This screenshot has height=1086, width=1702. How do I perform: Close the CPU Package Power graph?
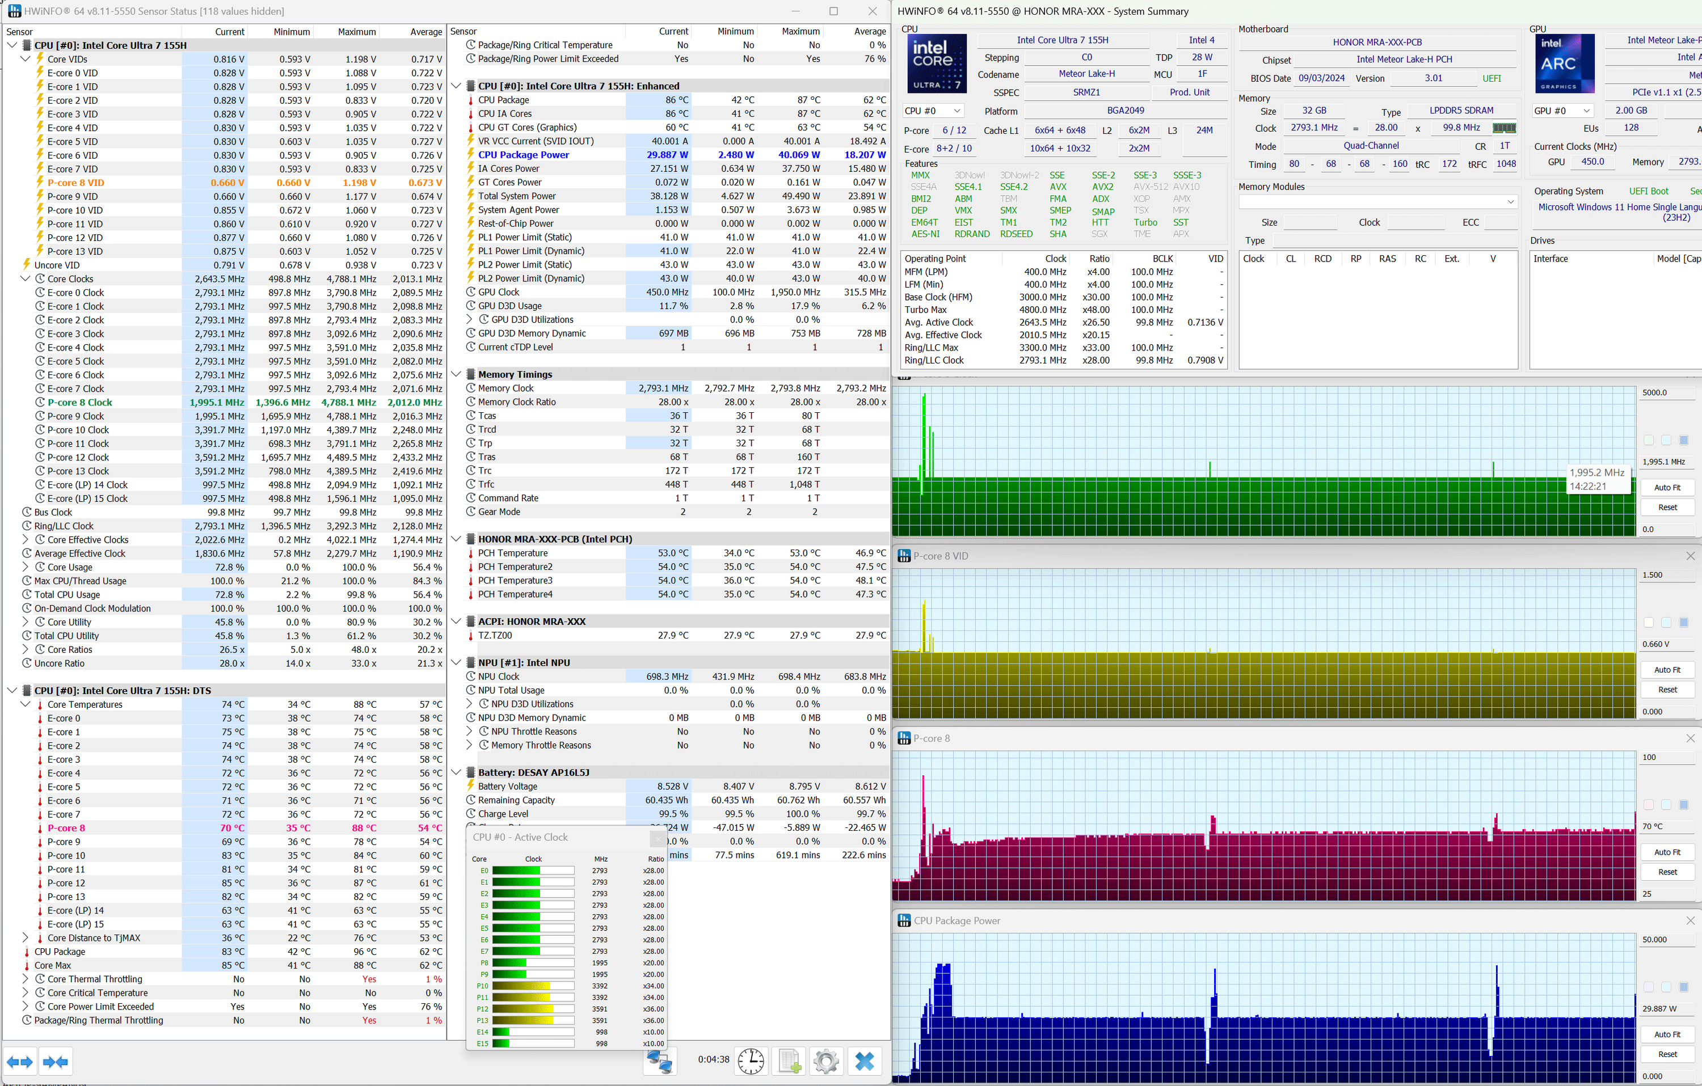(1690, 920)
